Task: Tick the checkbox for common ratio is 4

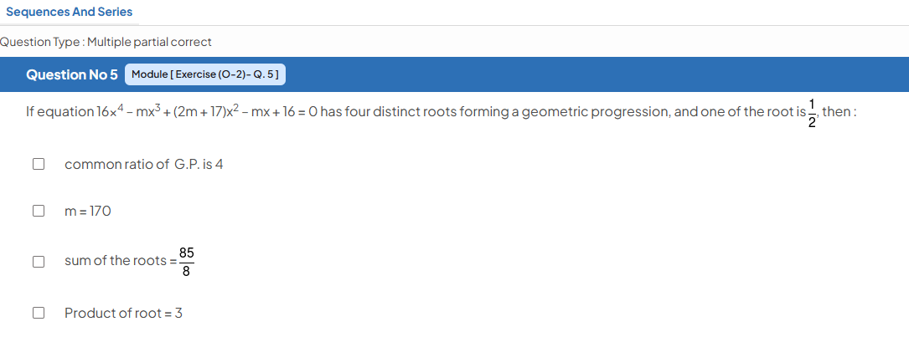Action: click(39, 165)
